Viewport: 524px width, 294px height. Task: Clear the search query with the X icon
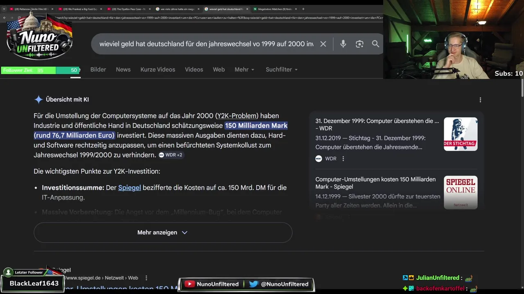pos(323,44)
